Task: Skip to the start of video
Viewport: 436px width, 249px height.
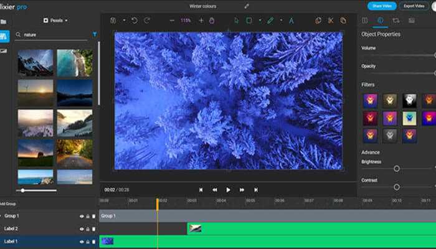Action: (201, 190)
